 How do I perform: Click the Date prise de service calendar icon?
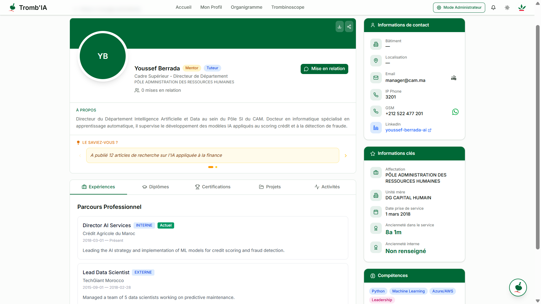point(376,212)
